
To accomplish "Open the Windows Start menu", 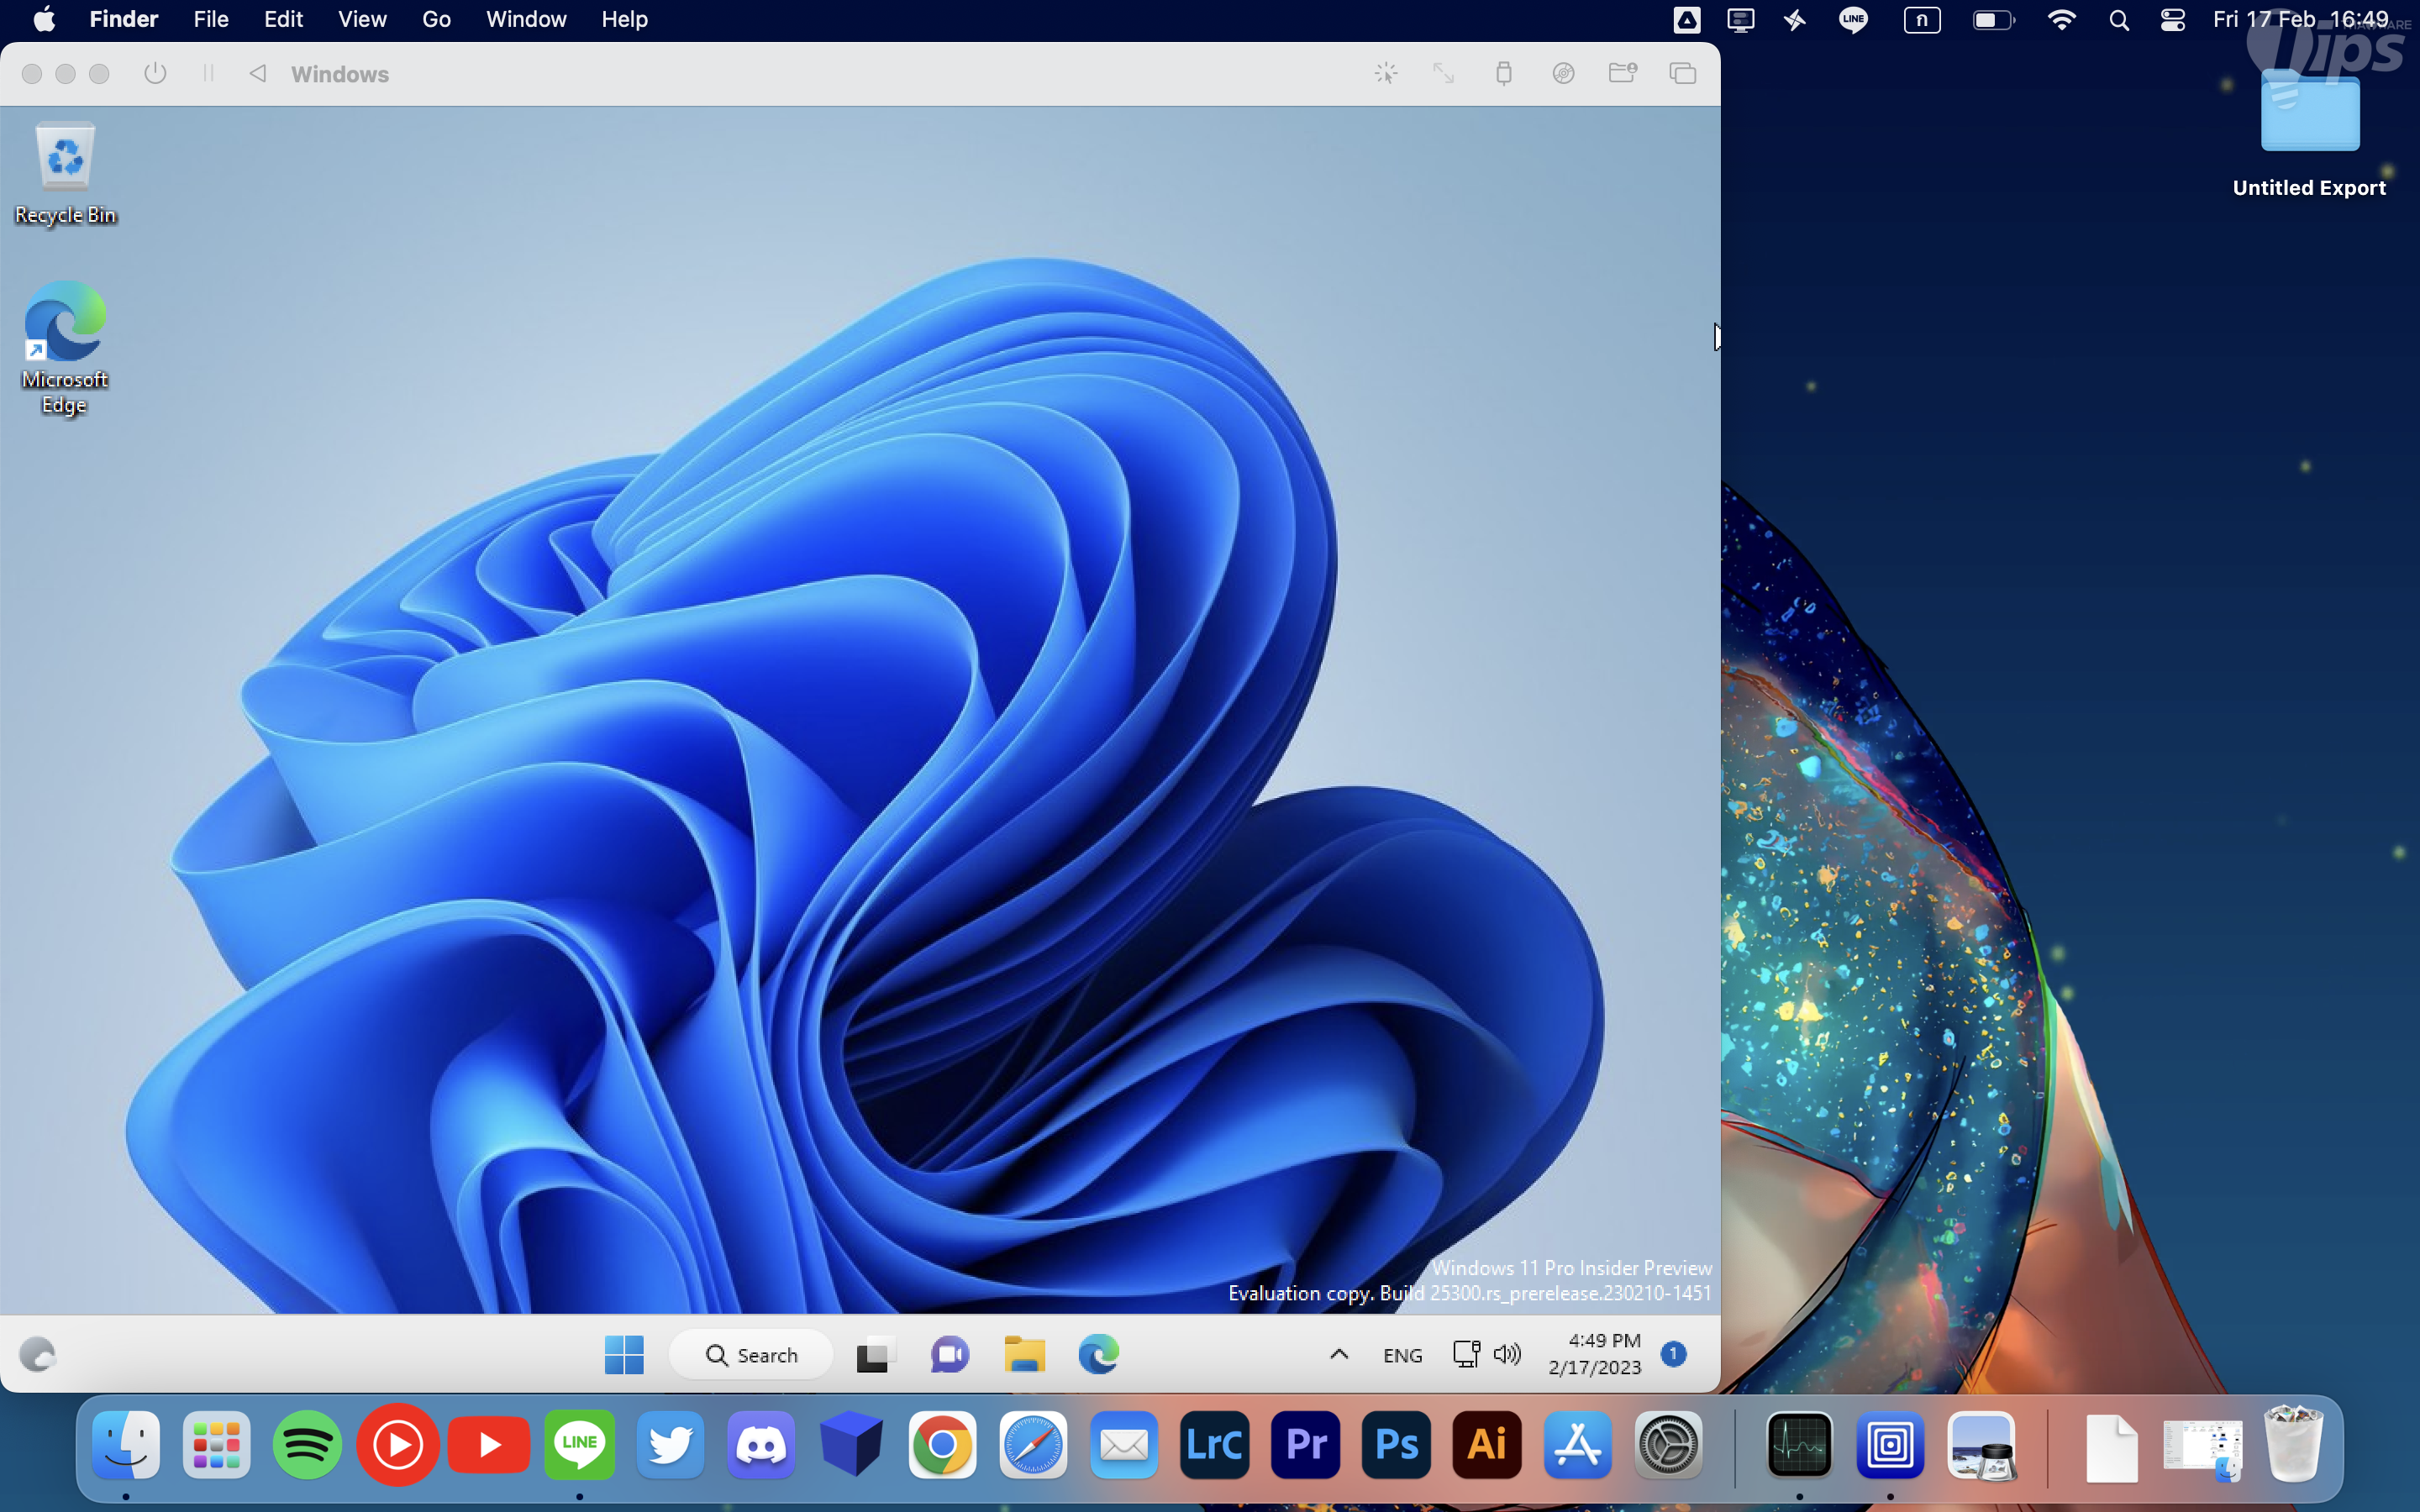I will [624, 1355].
